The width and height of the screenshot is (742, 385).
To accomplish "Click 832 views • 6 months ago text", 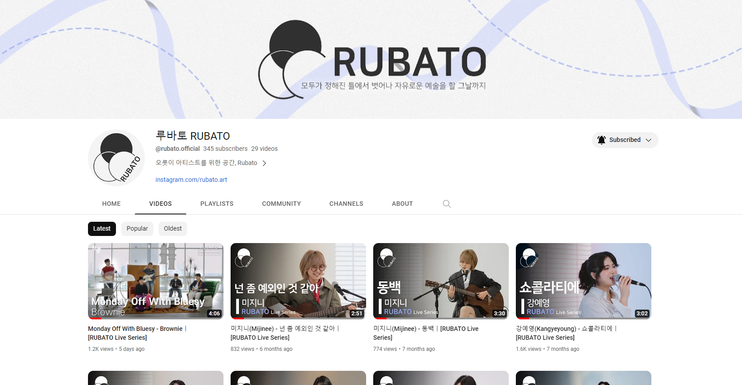I will (x=261, y=349).
